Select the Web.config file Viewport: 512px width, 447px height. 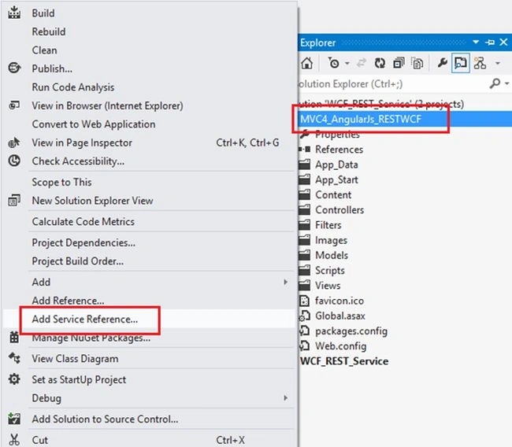point(340,346)
